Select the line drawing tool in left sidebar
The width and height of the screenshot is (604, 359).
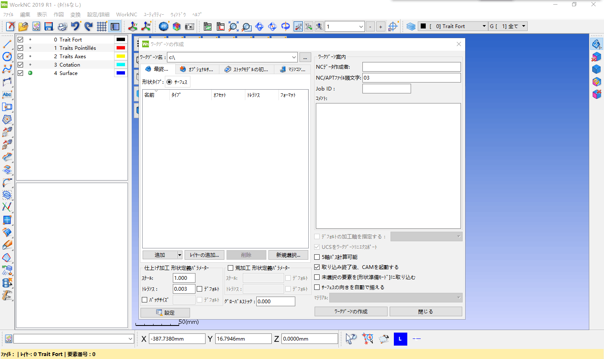point(7,44)
